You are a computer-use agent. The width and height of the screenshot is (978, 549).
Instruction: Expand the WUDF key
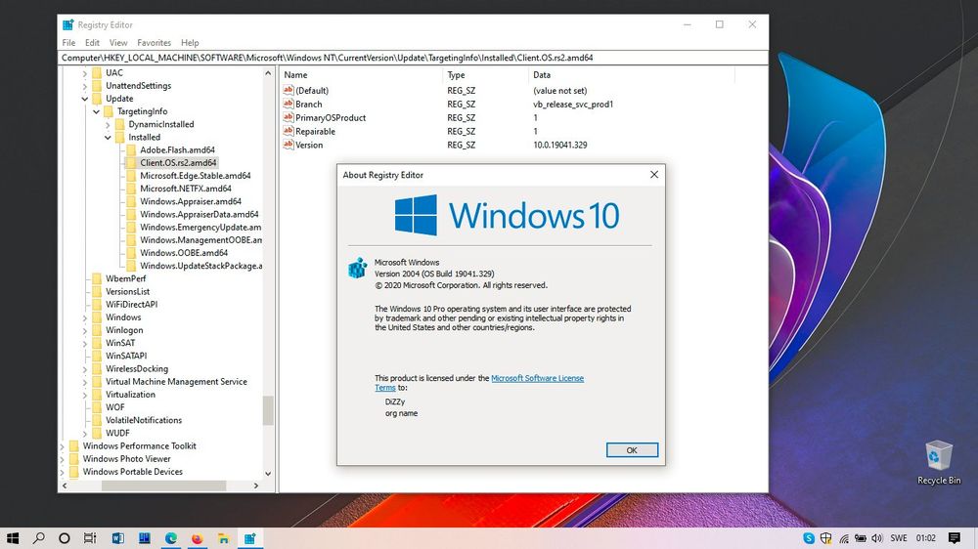click(85, 433)
